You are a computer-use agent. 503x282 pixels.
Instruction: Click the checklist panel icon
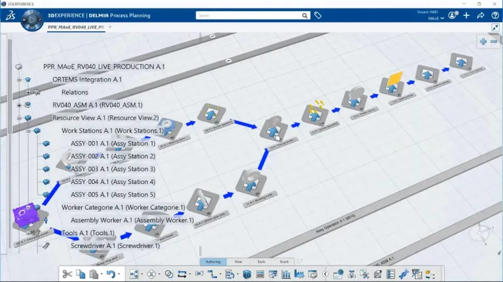click(x=390, y=274)
